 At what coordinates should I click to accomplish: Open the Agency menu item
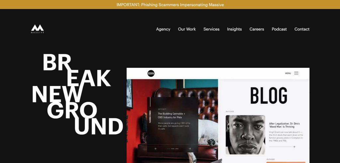point(163,29)
